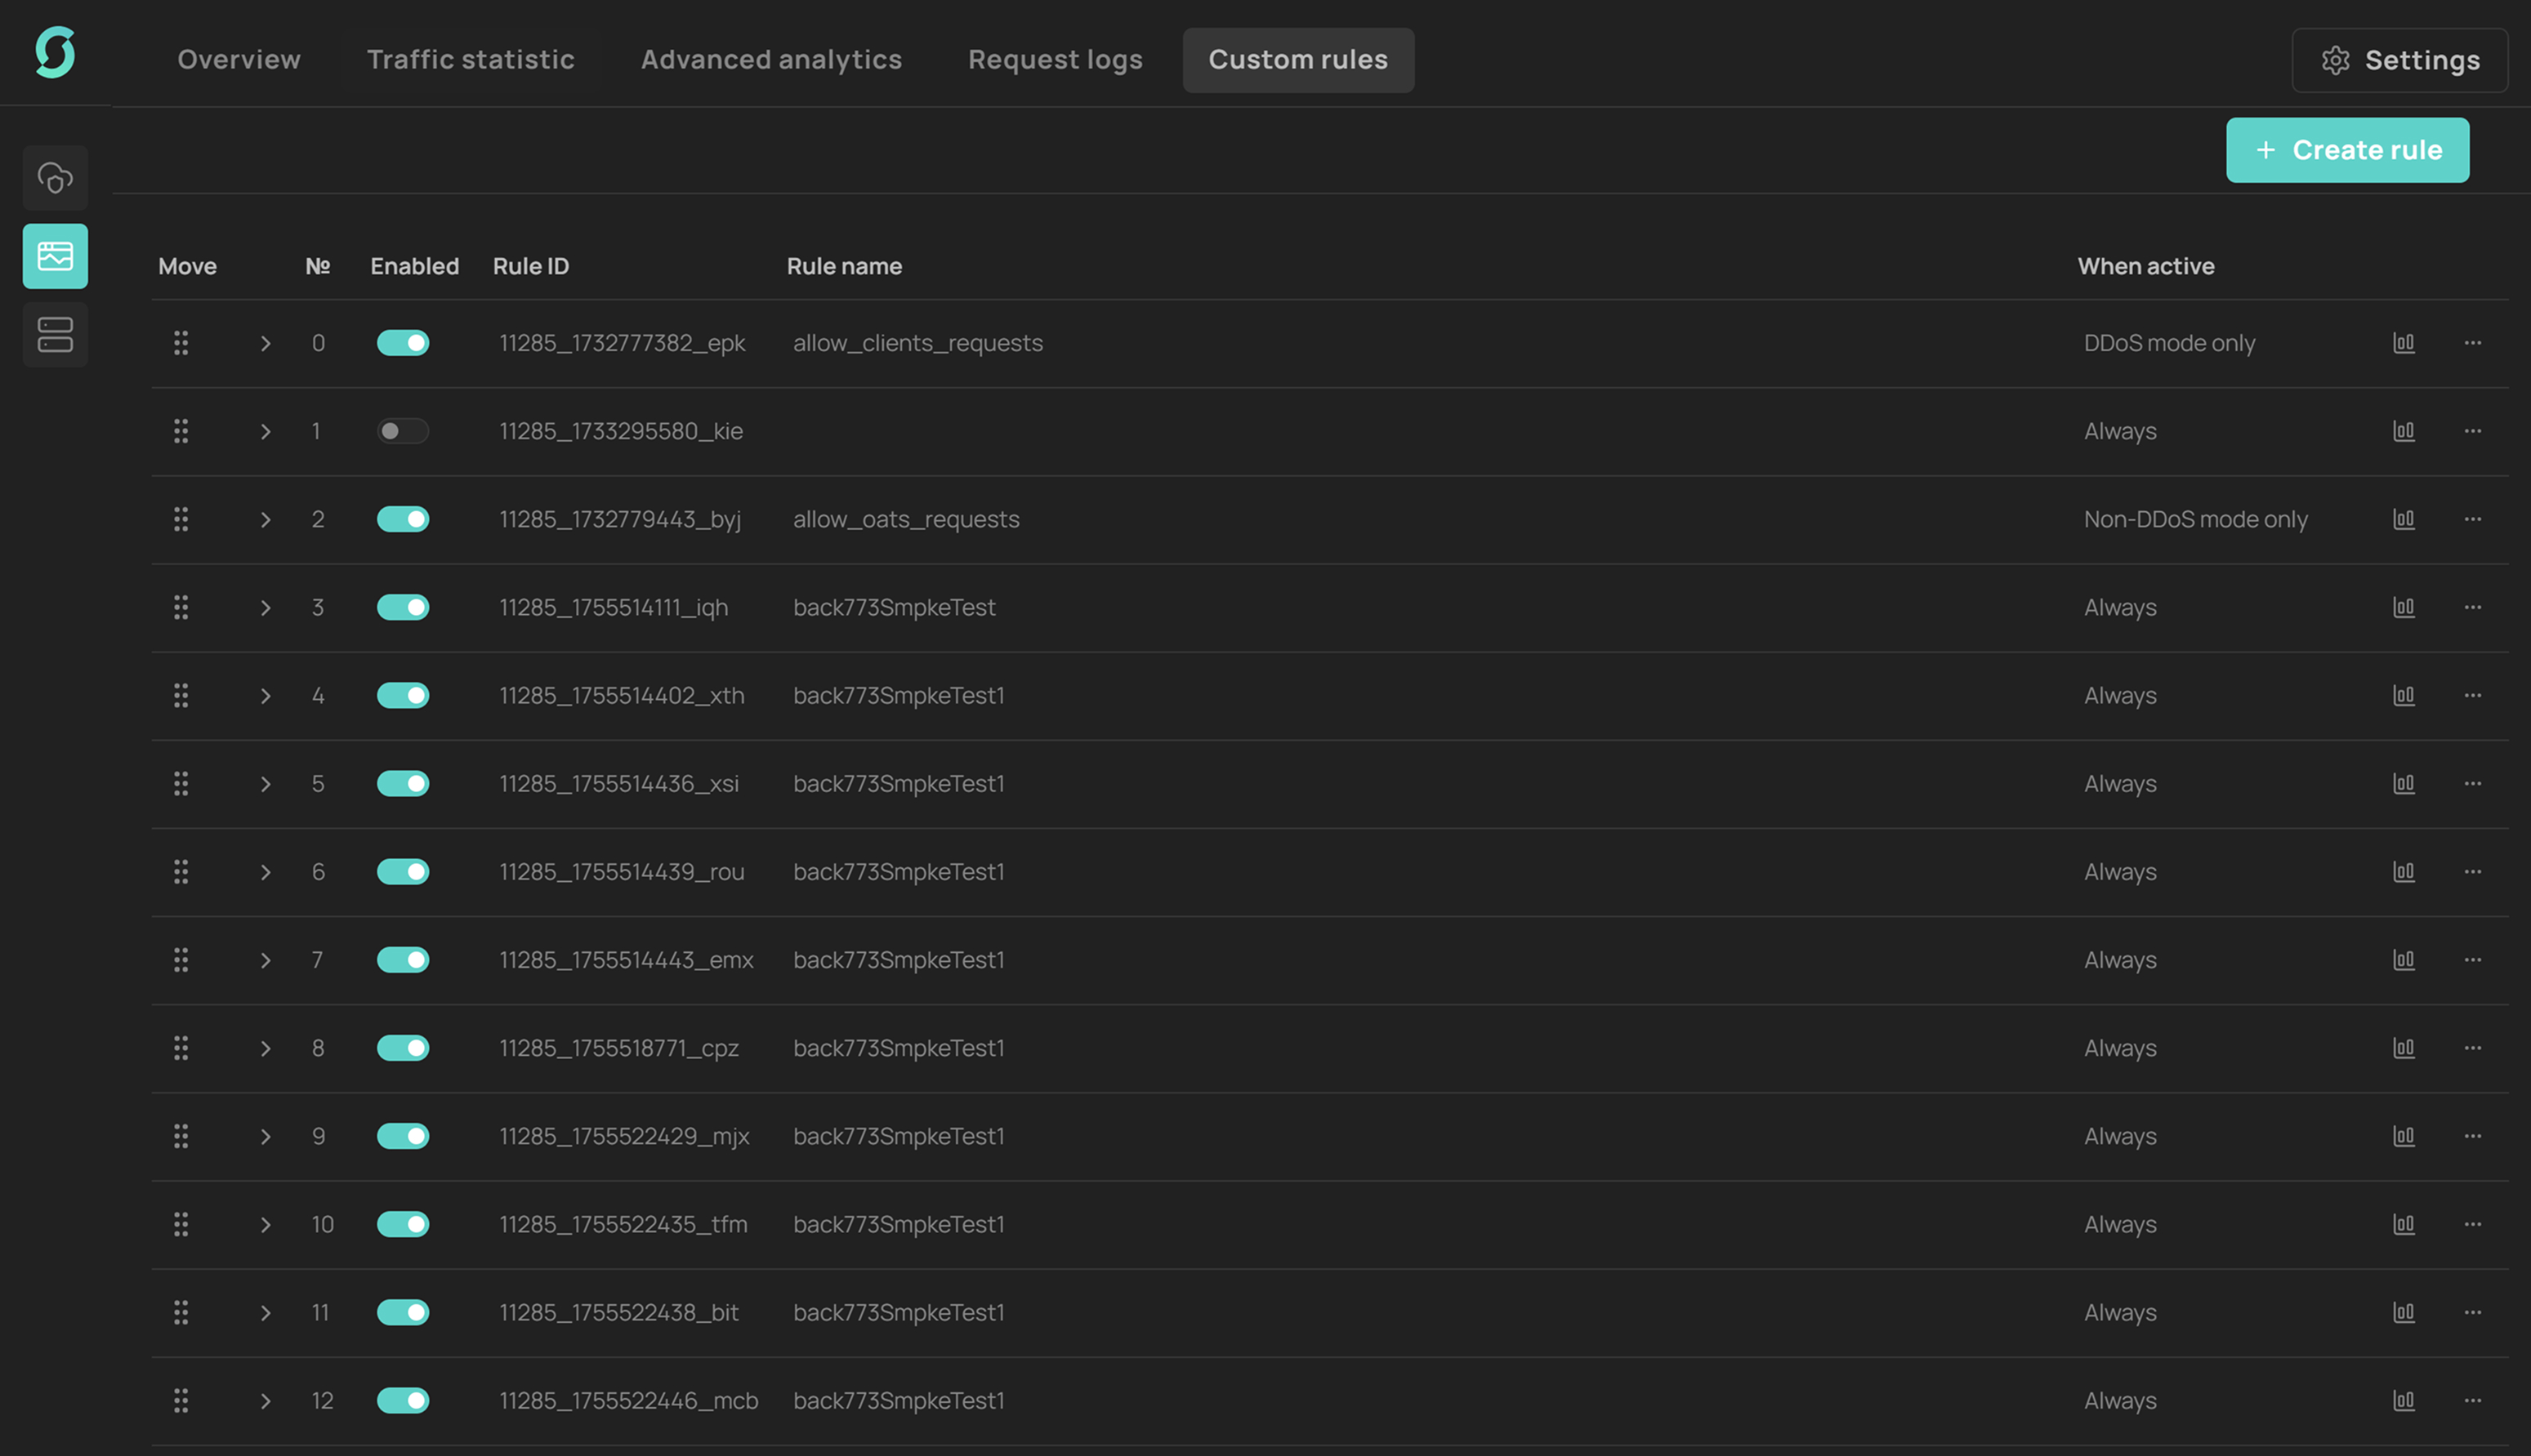Select the web protection sidebar icon
Screen dimensions: 2531x1456
pos(55,256)
